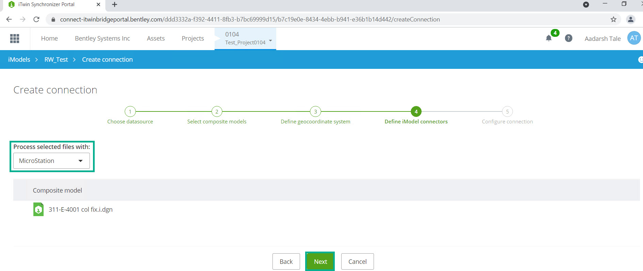Click the iTwin Synchronizer Portal tab

point(54,4)
